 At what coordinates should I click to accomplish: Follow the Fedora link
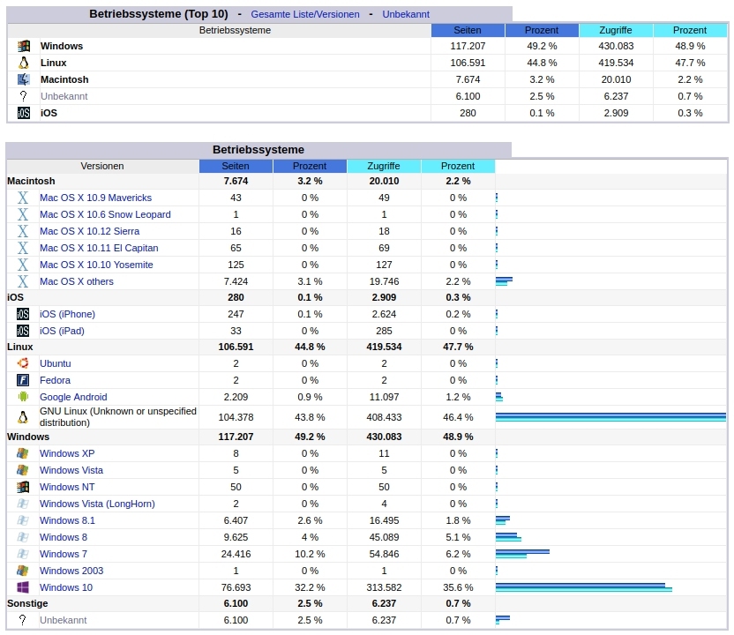click(56, 380)
